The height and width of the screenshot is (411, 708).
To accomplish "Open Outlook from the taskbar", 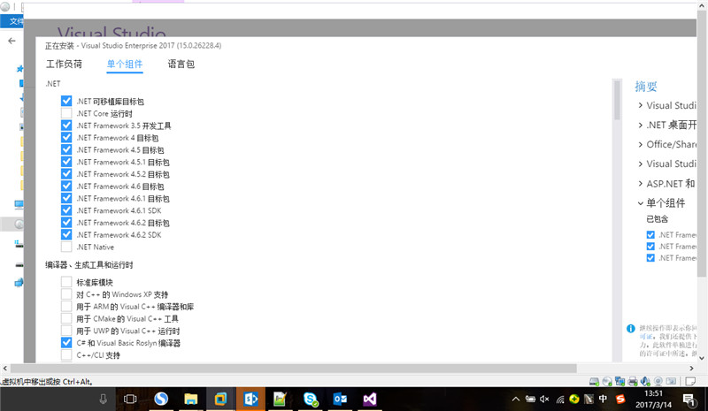I will (340, 399).
